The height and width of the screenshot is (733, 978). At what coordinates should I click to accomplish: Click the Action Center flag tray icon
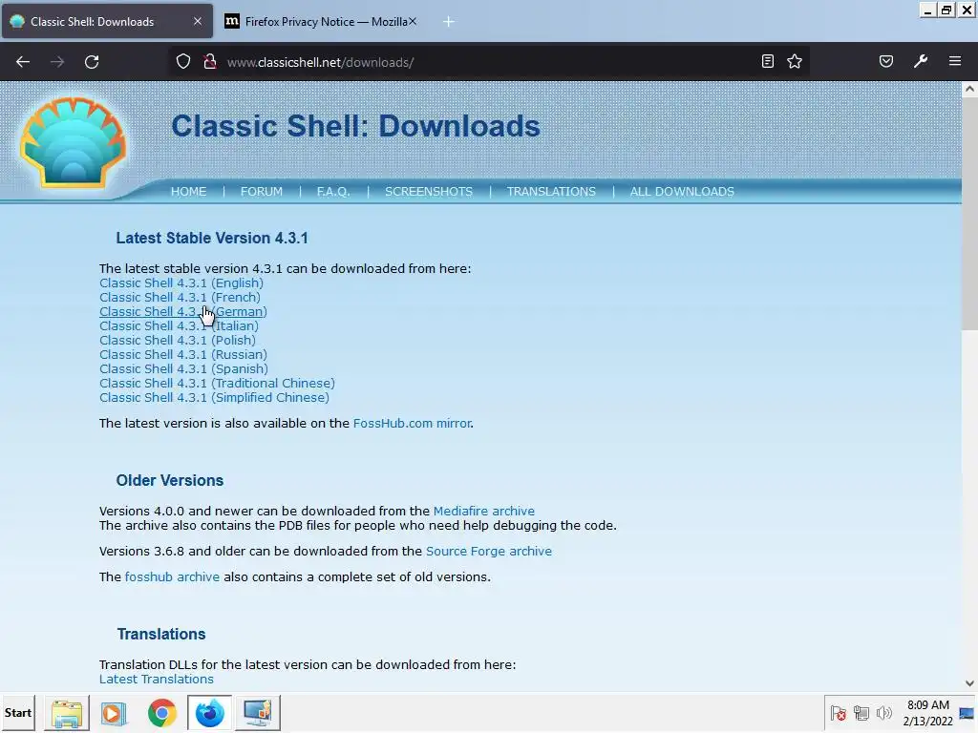point(839,713)
